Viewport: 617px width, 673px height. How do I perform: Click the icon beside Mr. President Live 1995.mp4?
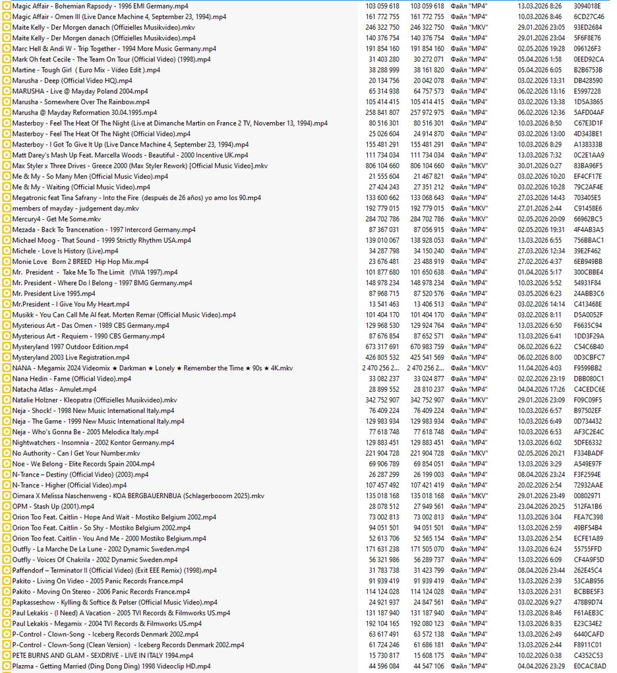coord(7,294)
